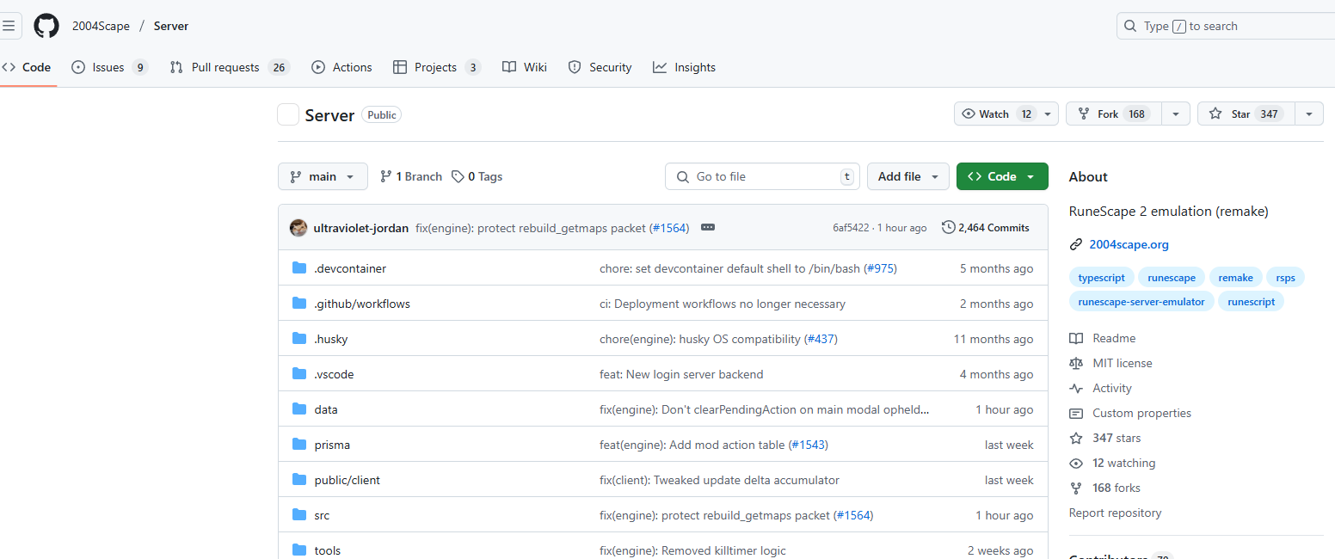This screenshot has height=559, width=1335.
Task: Click the Custom properties note icon
Action: click(1076, 413)
